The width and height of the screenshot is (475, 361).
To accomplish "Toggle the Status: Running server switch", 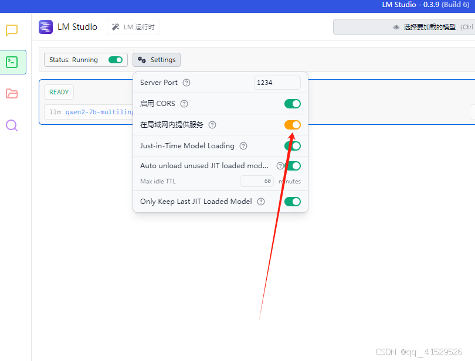I will coord(116,60).
